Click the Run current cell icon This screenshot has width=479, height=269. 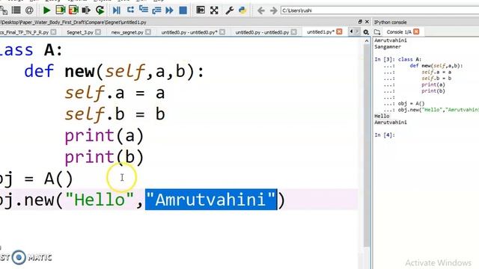coord(60,10)
